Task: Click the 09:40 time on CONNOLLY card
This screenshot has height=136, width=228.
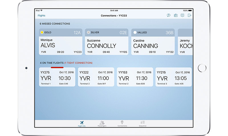Action: point(106,52)
